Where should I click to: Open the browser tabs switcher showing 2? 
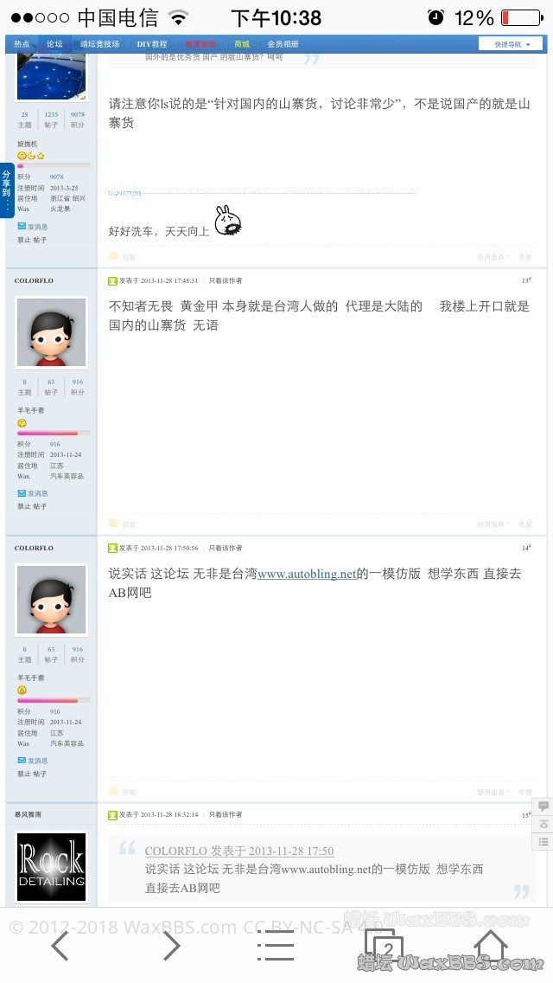[x=384, y=946]
